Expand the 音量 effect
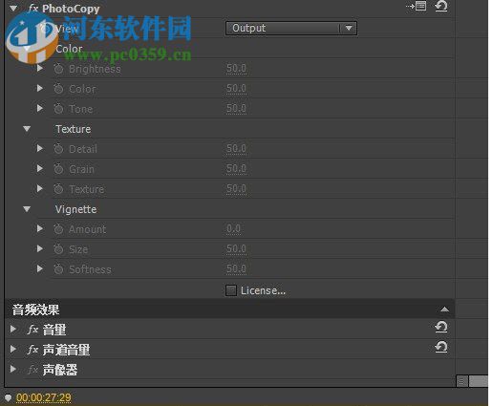This screenshot has height=406, width=493. tap(13, 329)
